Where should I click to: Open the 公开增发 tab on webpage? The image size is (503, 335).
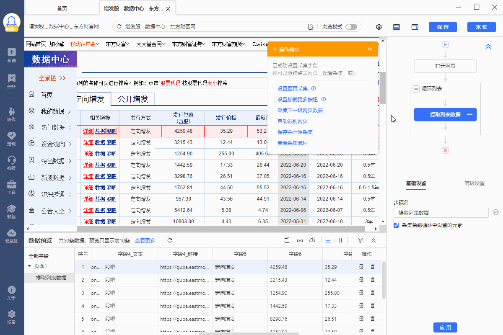click(133, 99)
